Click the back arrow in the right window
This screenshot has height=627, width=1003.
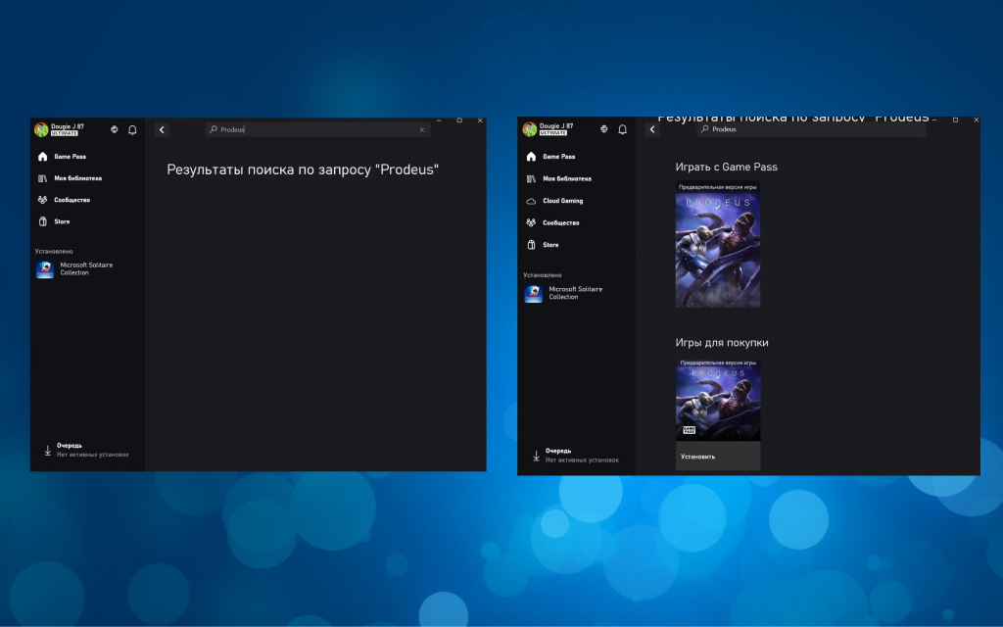click(652, 129)
